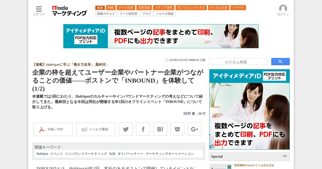Open インバウンドマーケティング keyword link
This screenshot has height=169, width=322.
pyautogui.click(x=86, y=154)
